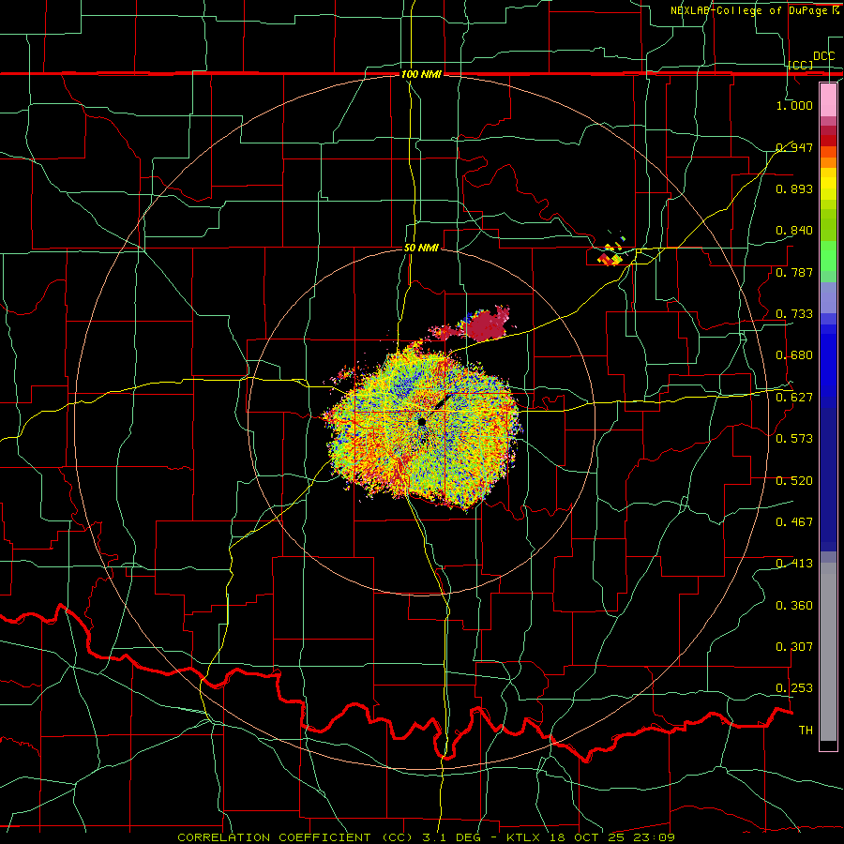Click the 0.947 legend value
This screenshot has width=844, height=844.
click(794, 147)
